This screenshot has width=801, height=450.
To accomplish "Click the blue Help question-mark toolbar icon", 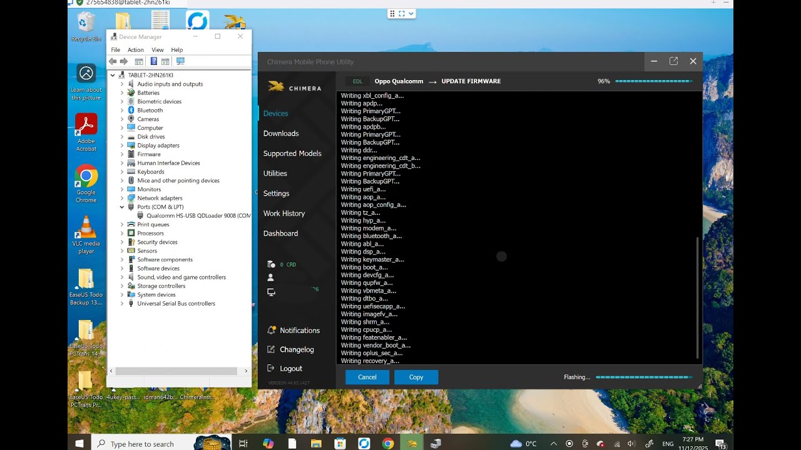I will (154, 61).
